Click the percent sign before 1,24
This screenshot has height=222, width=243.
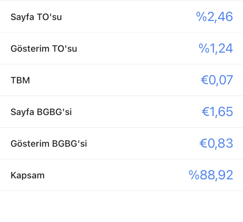pyautogui.click(x=204, y=48)
